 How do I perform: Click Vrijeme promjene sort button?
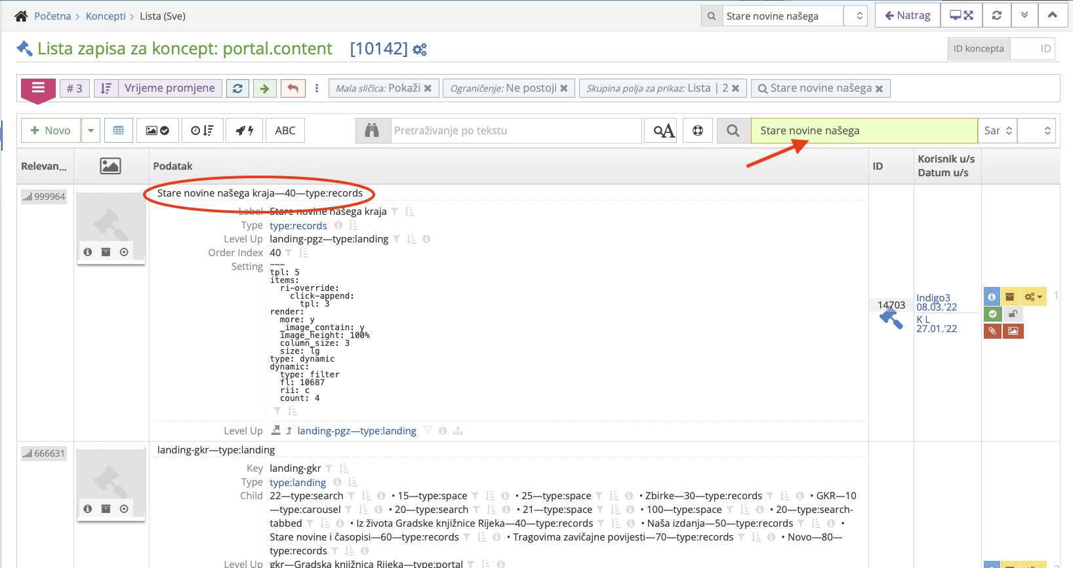coord(170,88)
